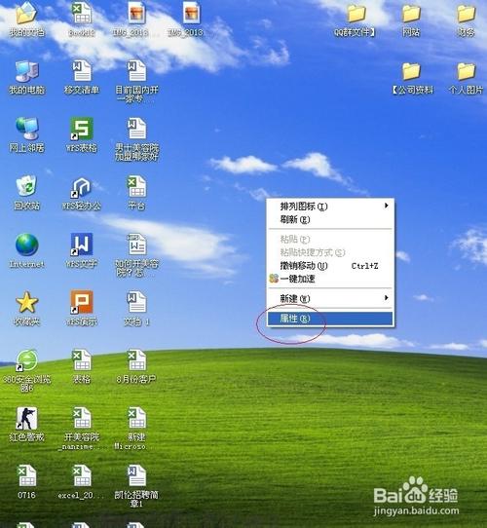The image size is (487, 528).
Task: Select the 凯伦招聘简章1 document icon
Action: 136,475
